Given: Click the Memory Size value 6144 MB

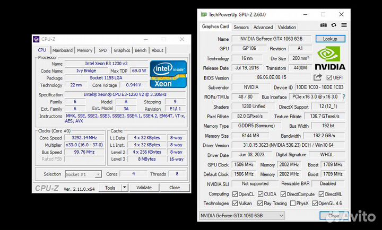Looking at the screenshot, I should (250, 136).
